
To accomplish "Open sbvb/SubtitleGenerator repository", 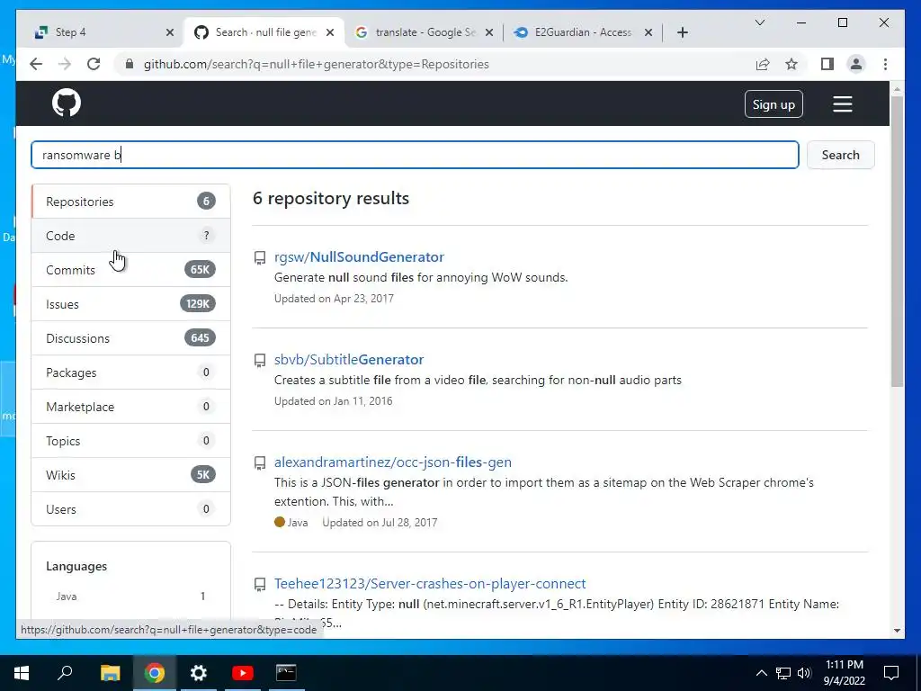I will (349, 360).
